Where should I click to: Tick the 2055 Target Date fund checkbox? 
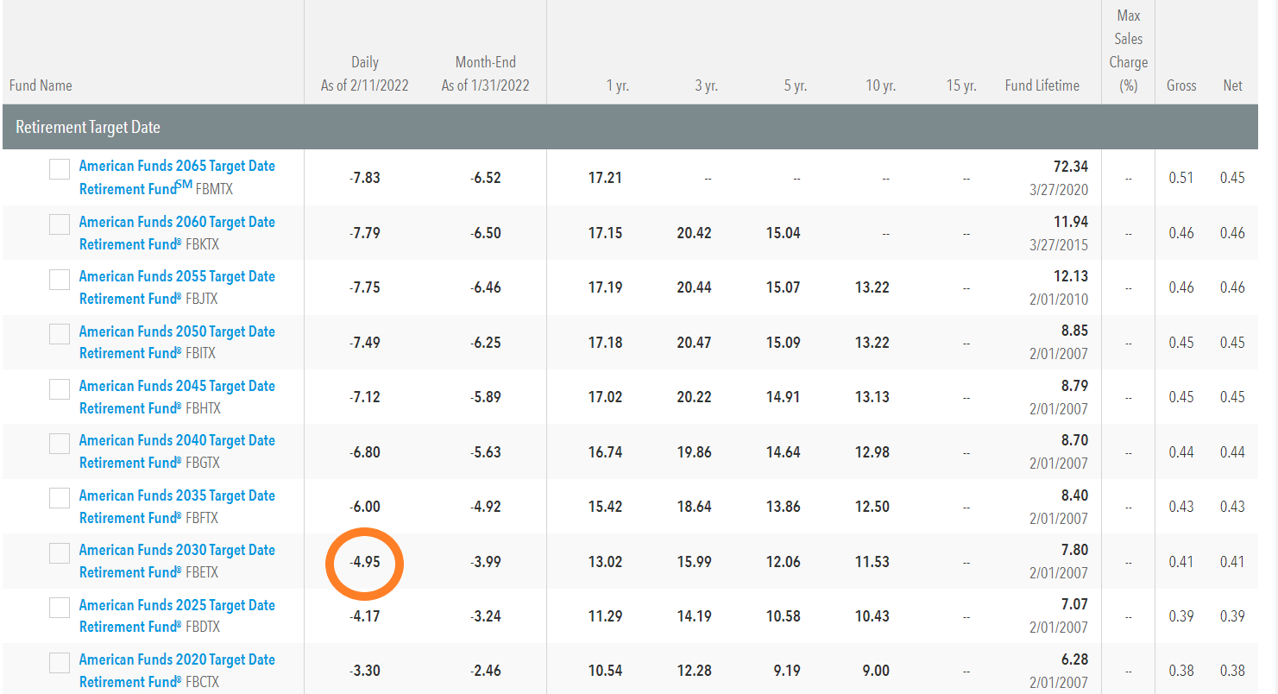(60, 279)
